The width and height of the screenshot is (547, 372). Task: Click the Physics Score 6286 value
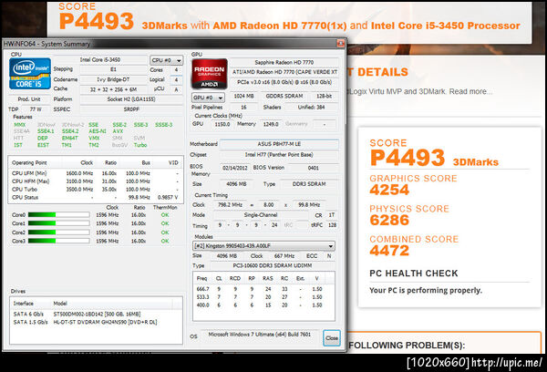click(389, 221)
